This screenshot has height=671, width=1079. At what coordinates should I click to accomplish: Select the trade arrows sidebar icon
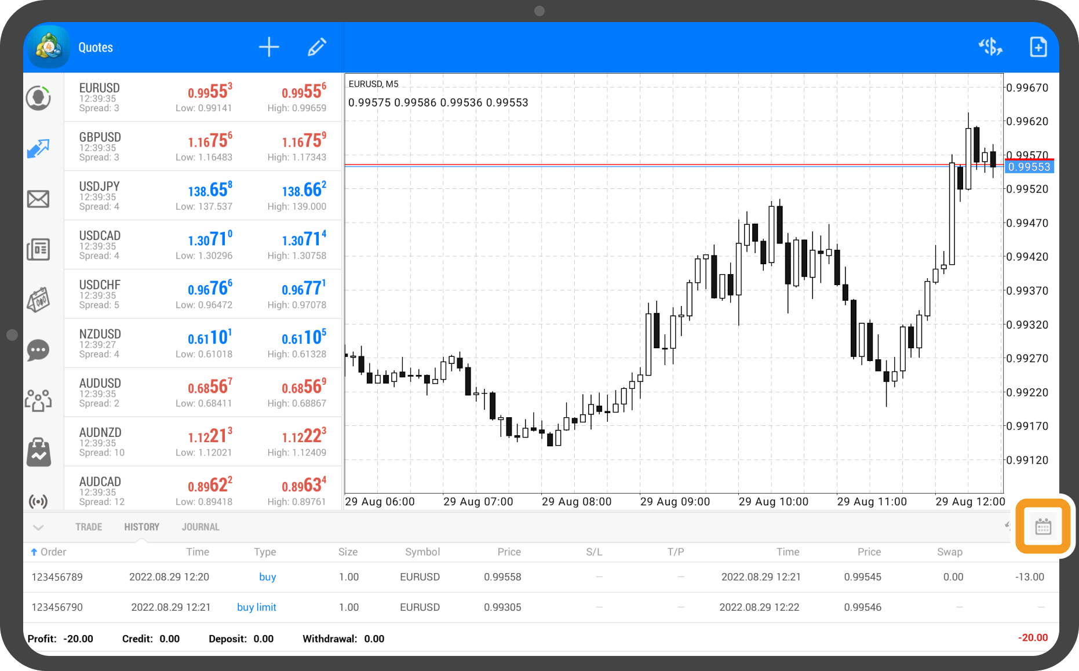coord(38,148)
